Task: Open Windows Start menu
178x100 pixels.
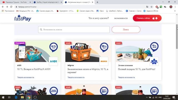Action: [x=3, y=97]
